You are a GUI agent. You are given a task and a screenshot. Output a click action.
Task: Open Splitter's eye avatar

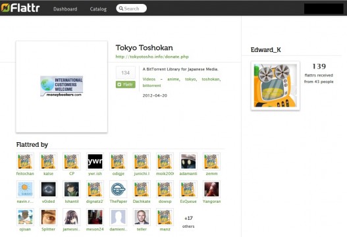coord(48,217)
